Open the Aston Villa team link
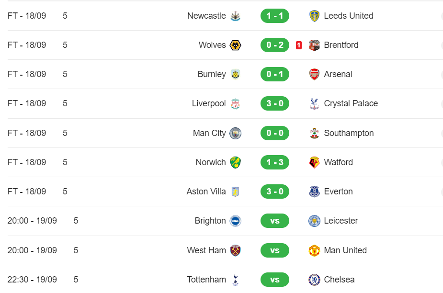The image size is (443, 293). pyautogui.click(x=206, y=192)
